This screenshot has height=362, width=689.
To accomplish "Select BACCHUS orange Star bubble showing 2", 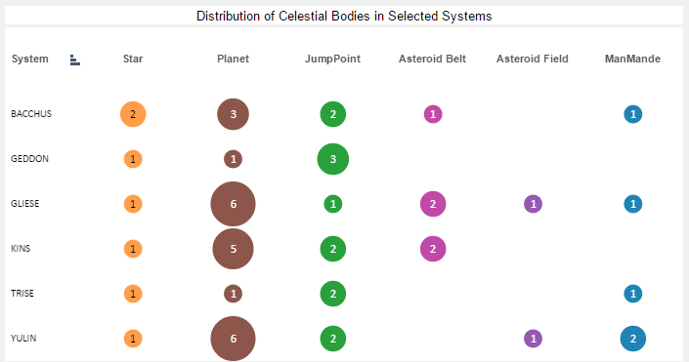I will [133, 114].
